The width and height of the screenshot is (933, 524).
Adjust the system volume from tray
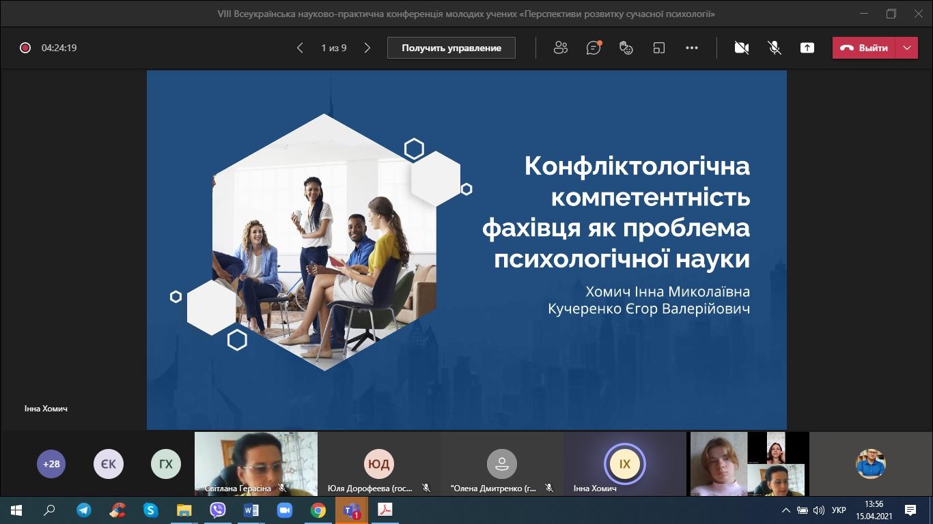tap(819, 510)
